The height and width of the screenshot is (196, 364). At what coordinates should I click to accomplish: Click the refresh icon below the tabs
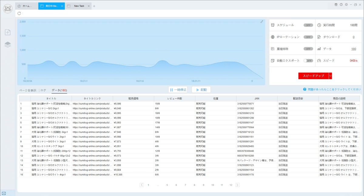click(19, 13)
